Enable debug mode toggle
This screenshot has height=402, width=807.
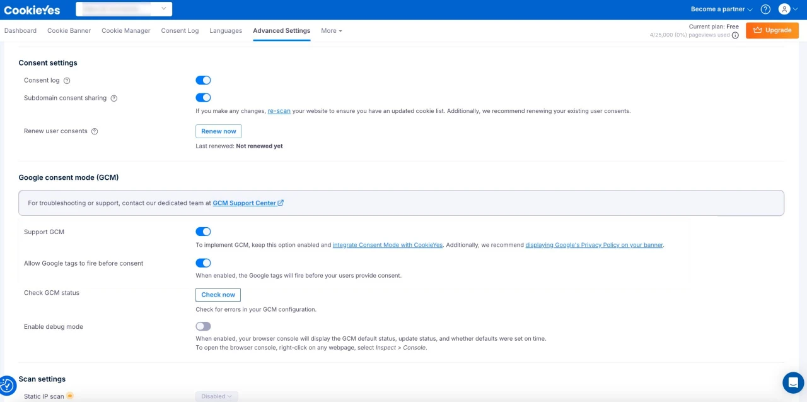click(203, 326)
